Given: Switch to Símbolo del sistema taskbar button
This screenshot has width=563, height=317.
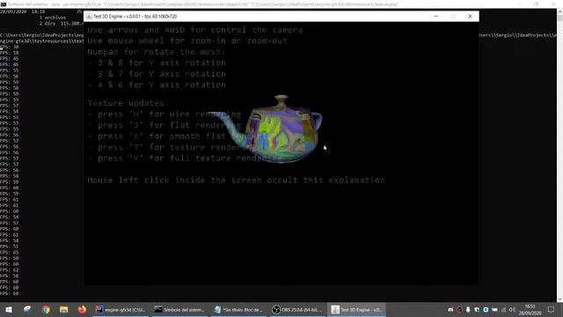Looking at the screenshot, I should point(179,309).
